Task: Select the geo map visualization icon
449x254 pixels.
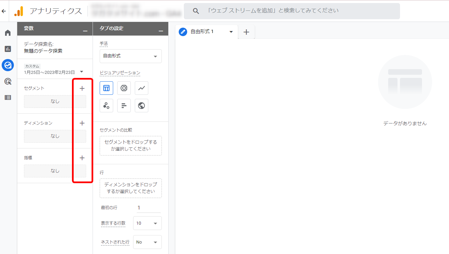Action: click(142, 106)
